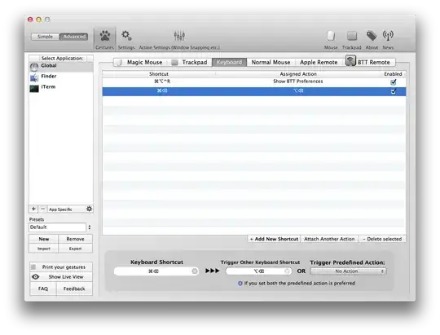Click the Show Live View eye icon
Image resolution: width=440 pixels, height=335 pixels.
click(35, 277)
